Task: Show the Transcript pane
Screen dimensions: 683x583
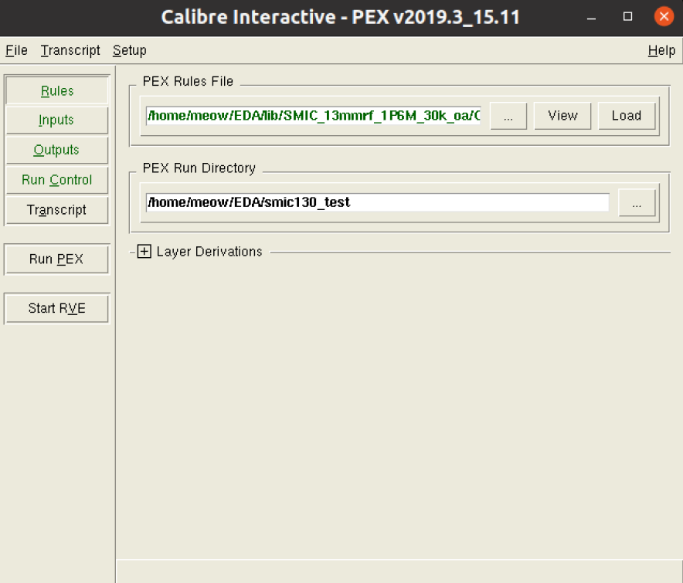Action: [x=56, y=209]
